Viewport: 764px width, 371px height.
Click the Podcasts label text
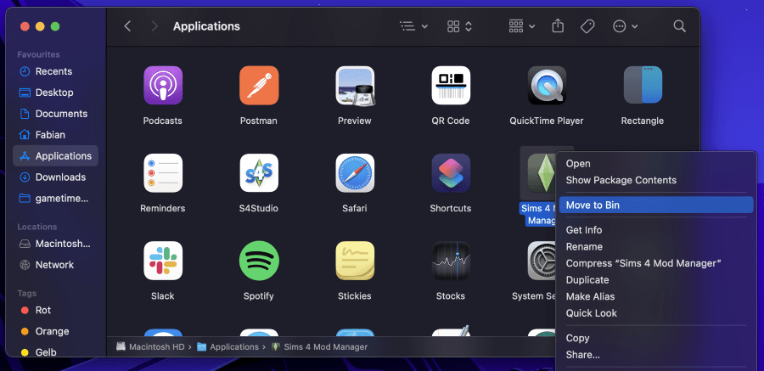[163, 121]
